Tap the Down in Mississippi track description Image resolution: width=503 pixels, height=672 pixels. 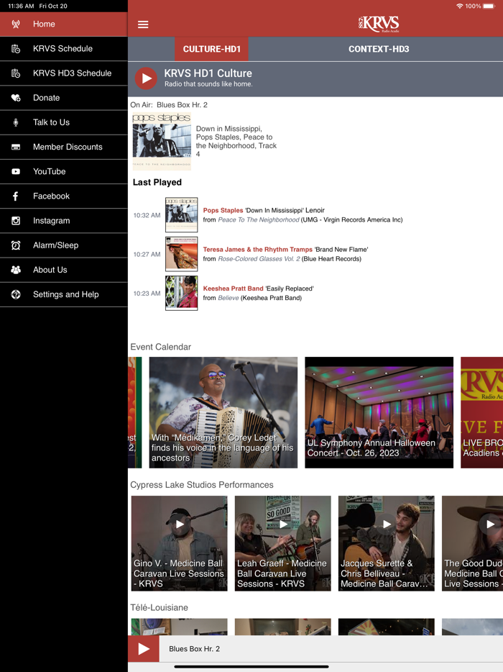click(236, 142)
